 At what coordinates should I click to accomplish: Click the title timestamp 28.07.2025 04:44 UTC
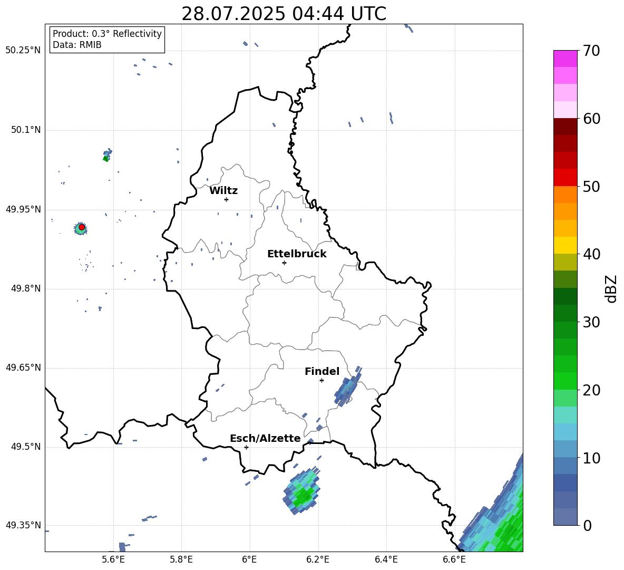(x=284, y=14)
